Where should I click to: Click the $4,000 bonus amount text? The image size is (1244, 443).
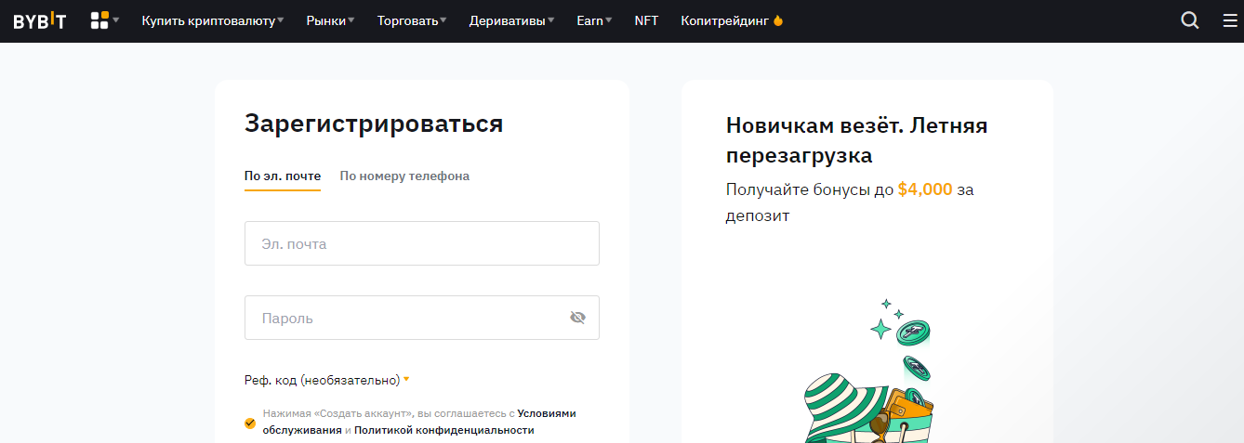(x=925, y=189)
